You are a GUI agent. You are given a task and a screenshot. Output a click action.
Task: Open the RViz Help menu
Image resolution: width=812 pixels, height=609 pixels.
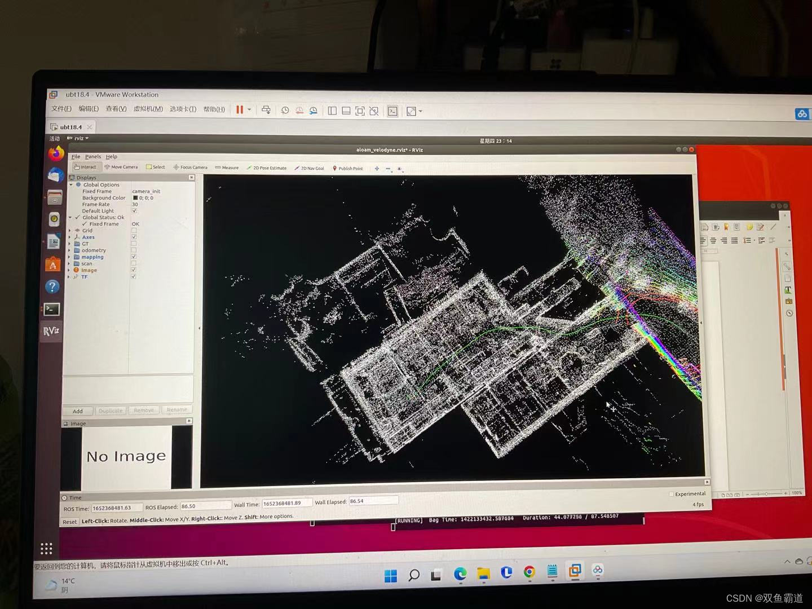coord(112,157)
